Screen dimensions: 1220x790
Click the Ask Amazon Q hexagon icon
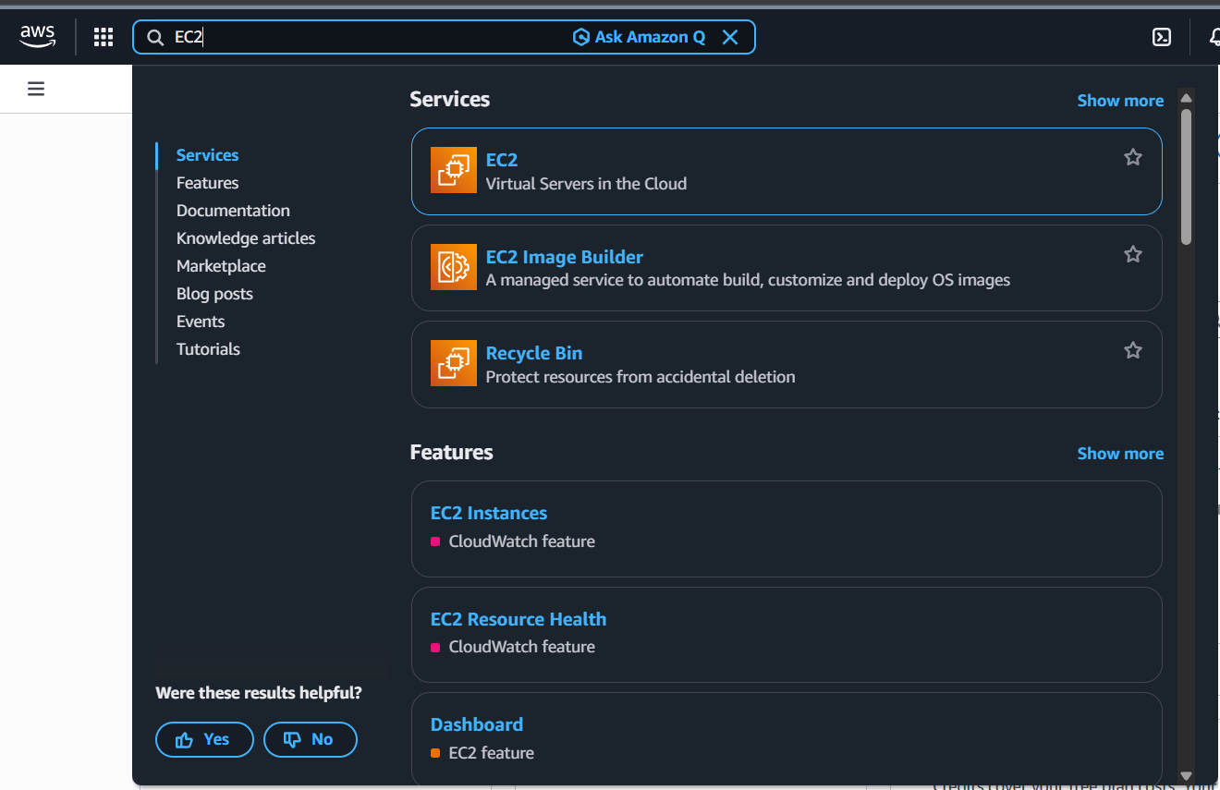[581, 37]
